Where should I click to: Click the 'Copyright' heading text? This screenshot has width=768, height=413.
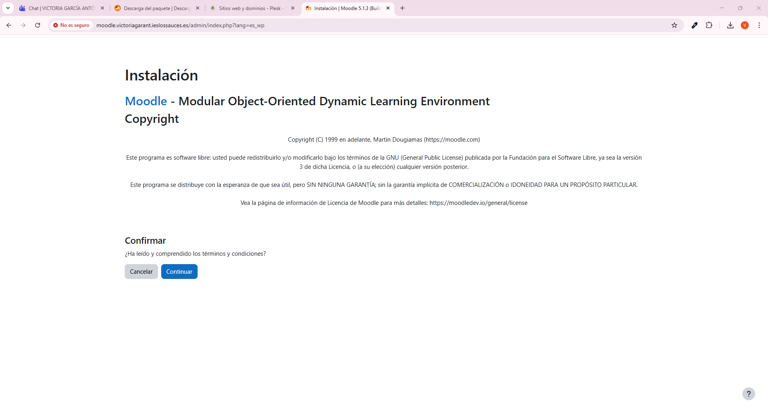click(152, 119)
